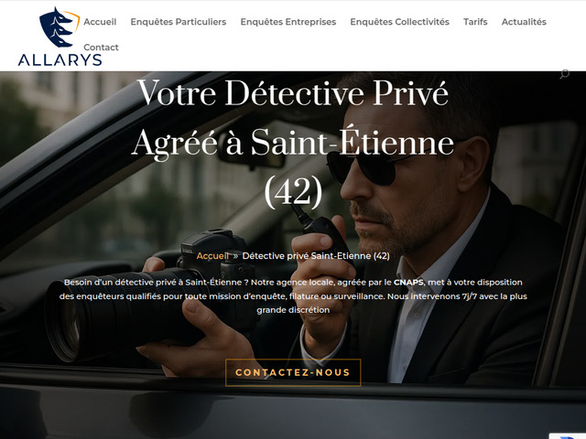
Task: Click the detective's sunglasses in the photo
Action: pos(368,166)
